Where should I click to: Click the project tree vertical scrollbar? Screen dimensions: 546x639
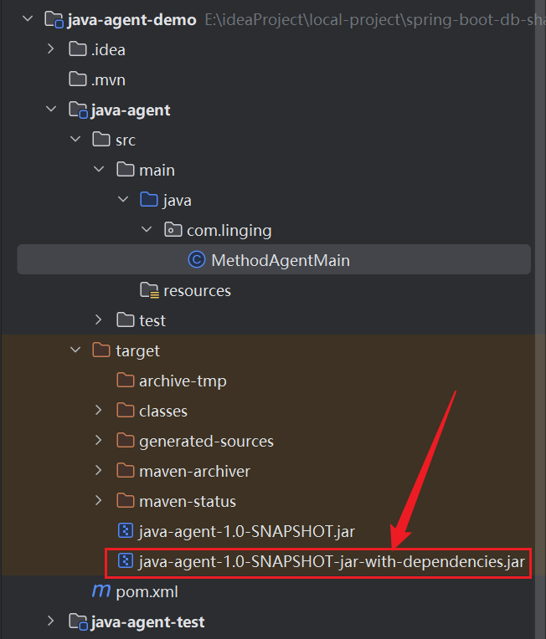click(x=540, y=319)
